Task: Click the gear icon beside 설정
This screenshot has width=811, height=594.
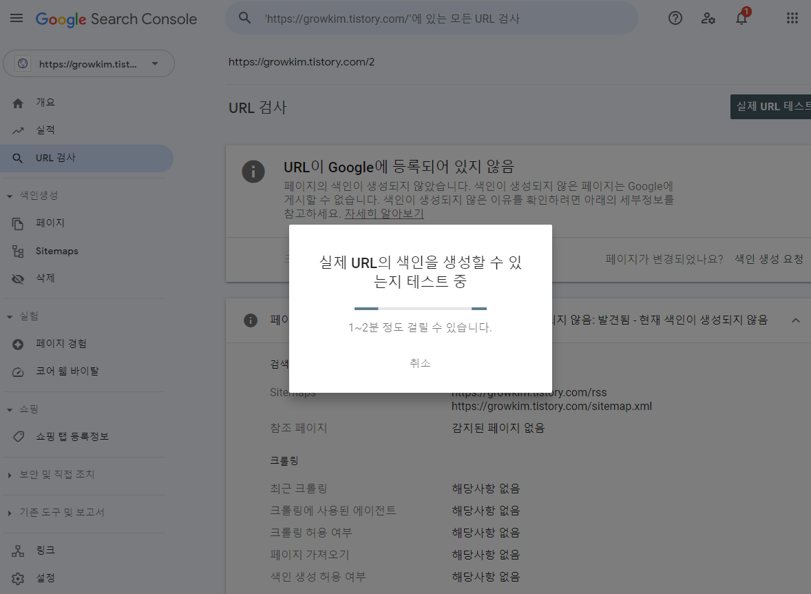Action: click(18, 578)
